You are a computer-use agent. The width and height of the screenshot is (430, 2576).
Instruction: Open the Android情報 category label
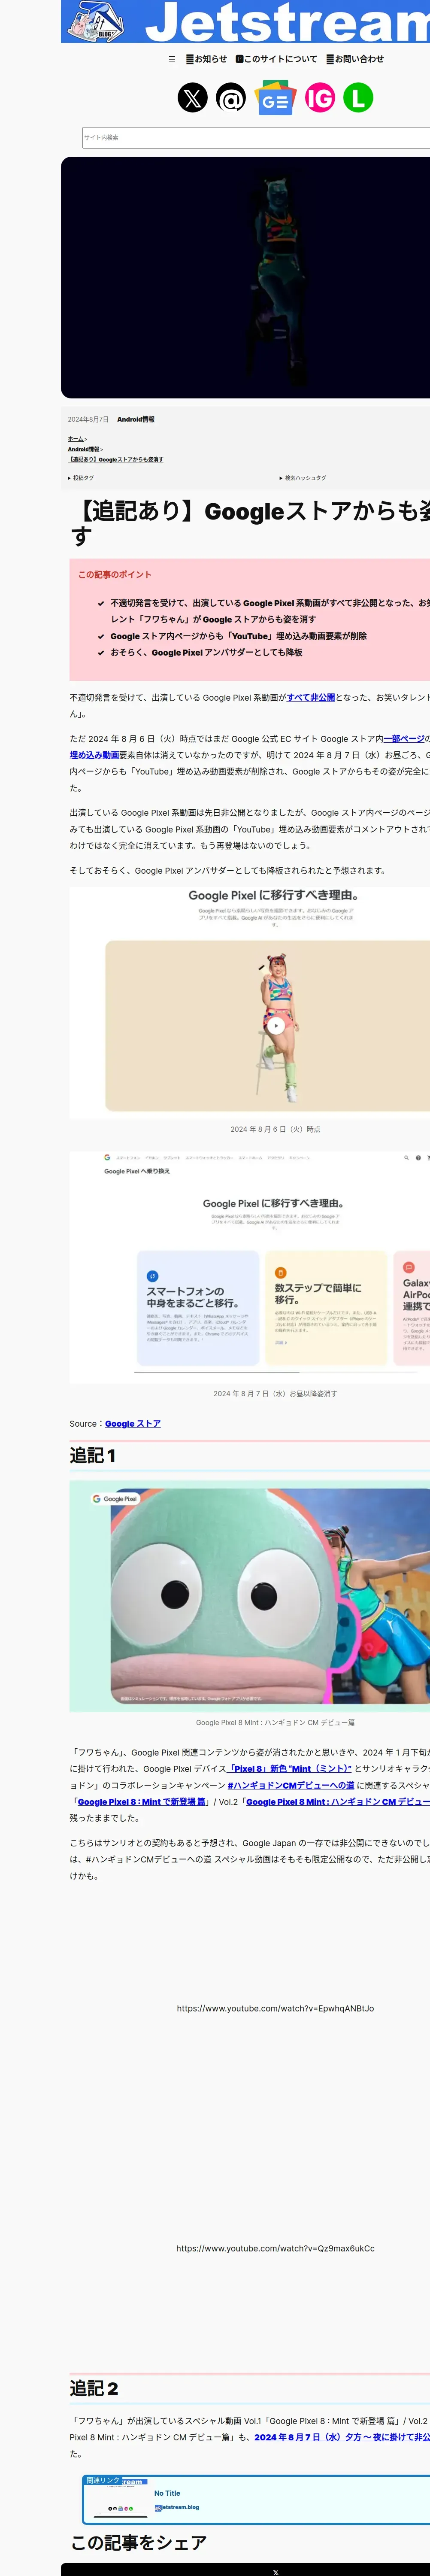click(x=136, y=419)
